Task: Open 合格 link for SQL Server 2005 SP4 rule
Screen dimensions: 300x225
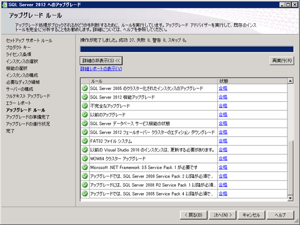Action: (x=223, y=193)
